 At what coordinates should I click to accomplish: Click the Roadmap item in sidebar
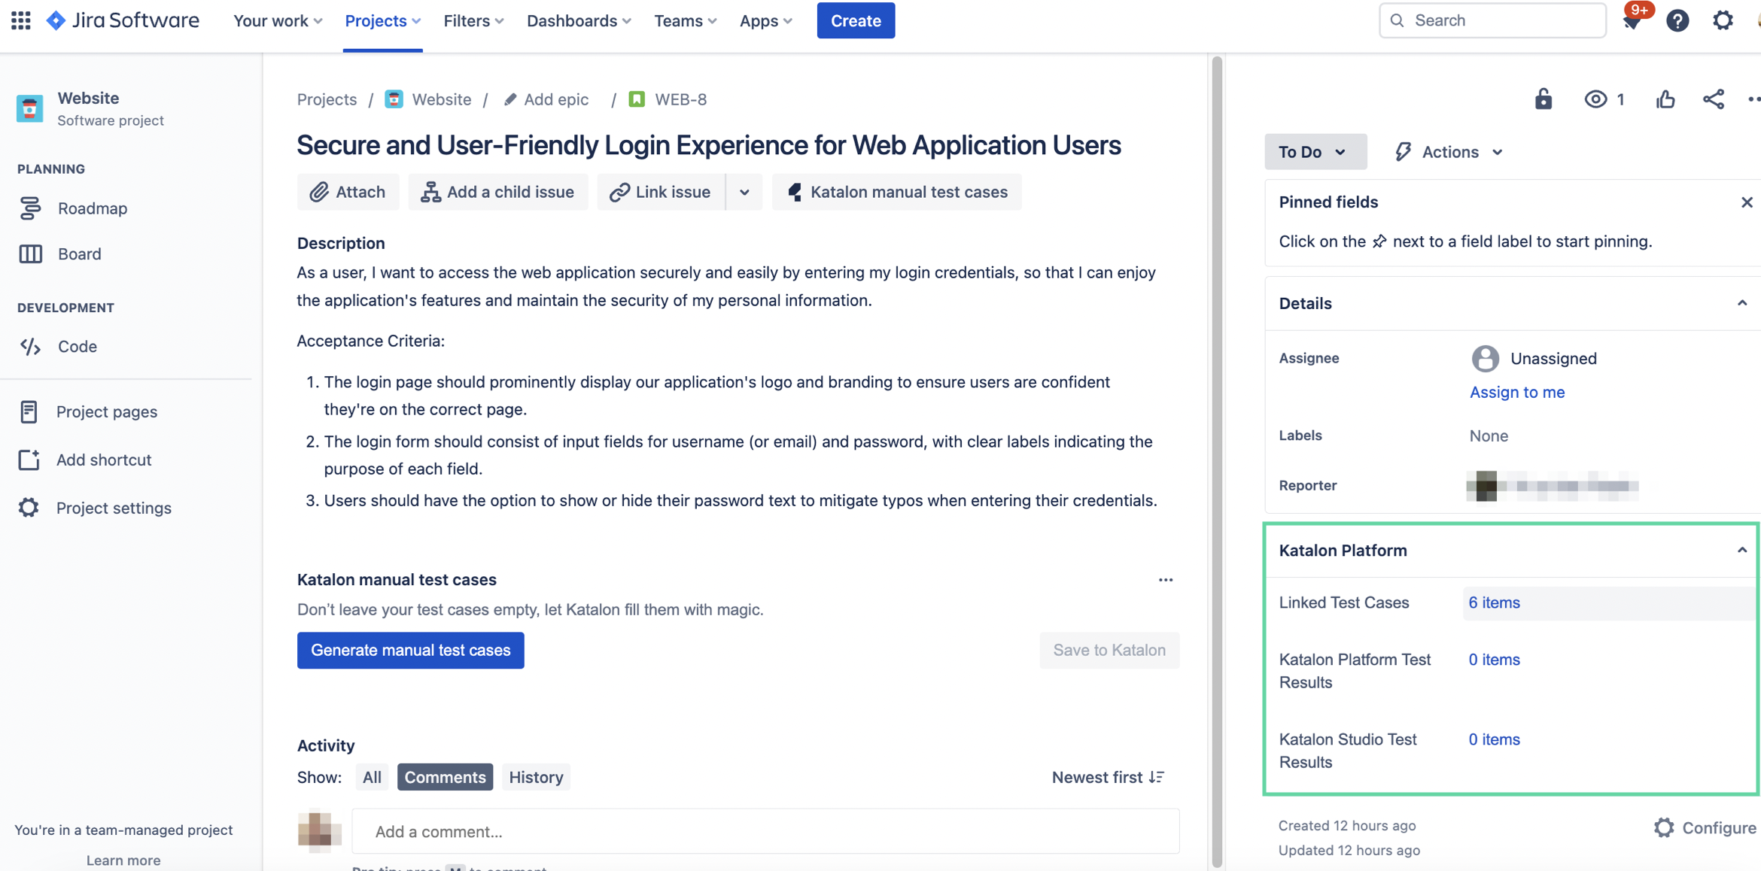92,207
